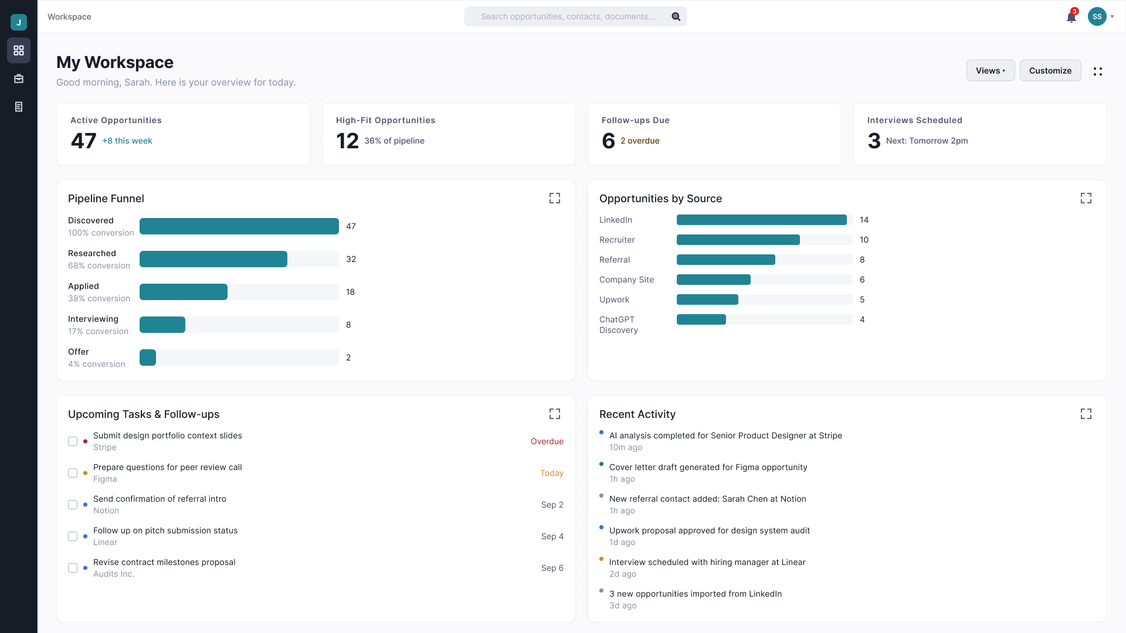Click the '+8 this week' text
Image resolution: width=1126 pixels, height=633 pixels.
coord(127,141)
